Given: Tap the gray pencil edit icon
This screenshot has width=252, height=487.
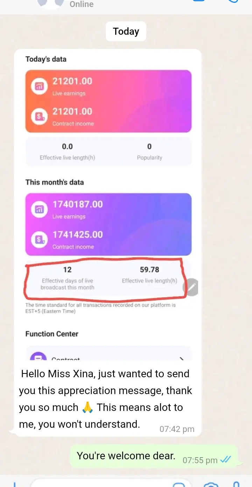Looking at the screenshot, I should point(191,288).
